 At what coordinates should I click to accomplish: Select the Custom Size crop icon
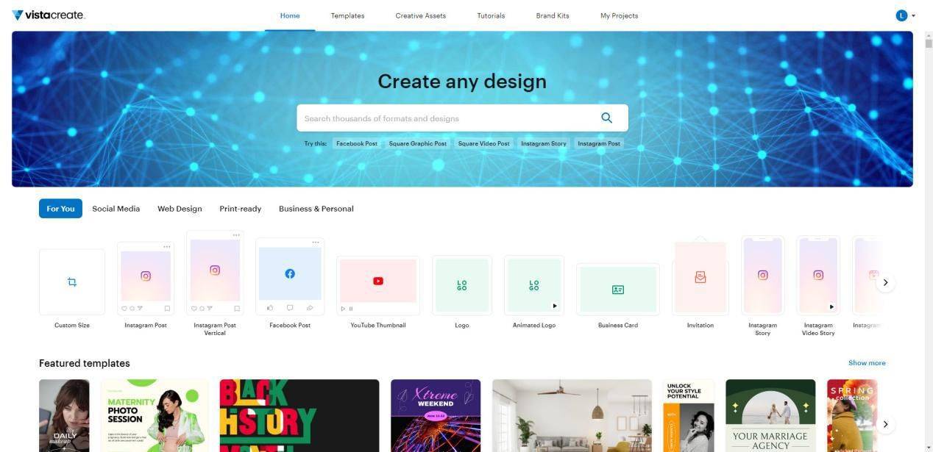click(72, 282)
